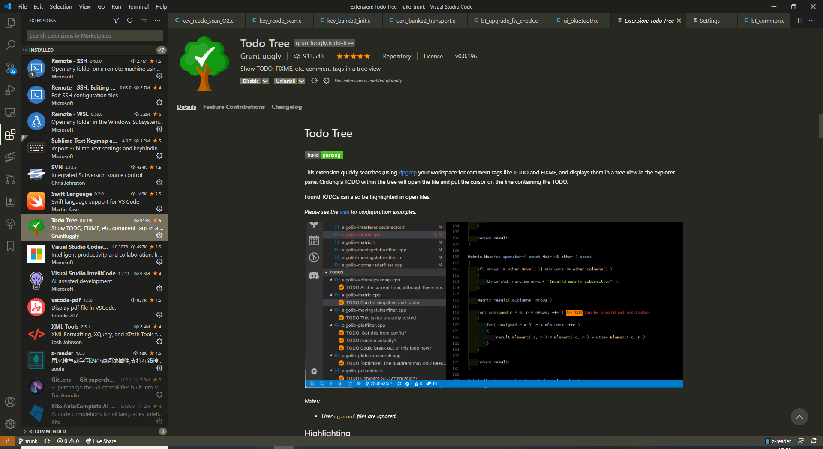Open the Repository link
This screenshot has width=823, height=449.
pyautogui.click(x=397, y=56)
